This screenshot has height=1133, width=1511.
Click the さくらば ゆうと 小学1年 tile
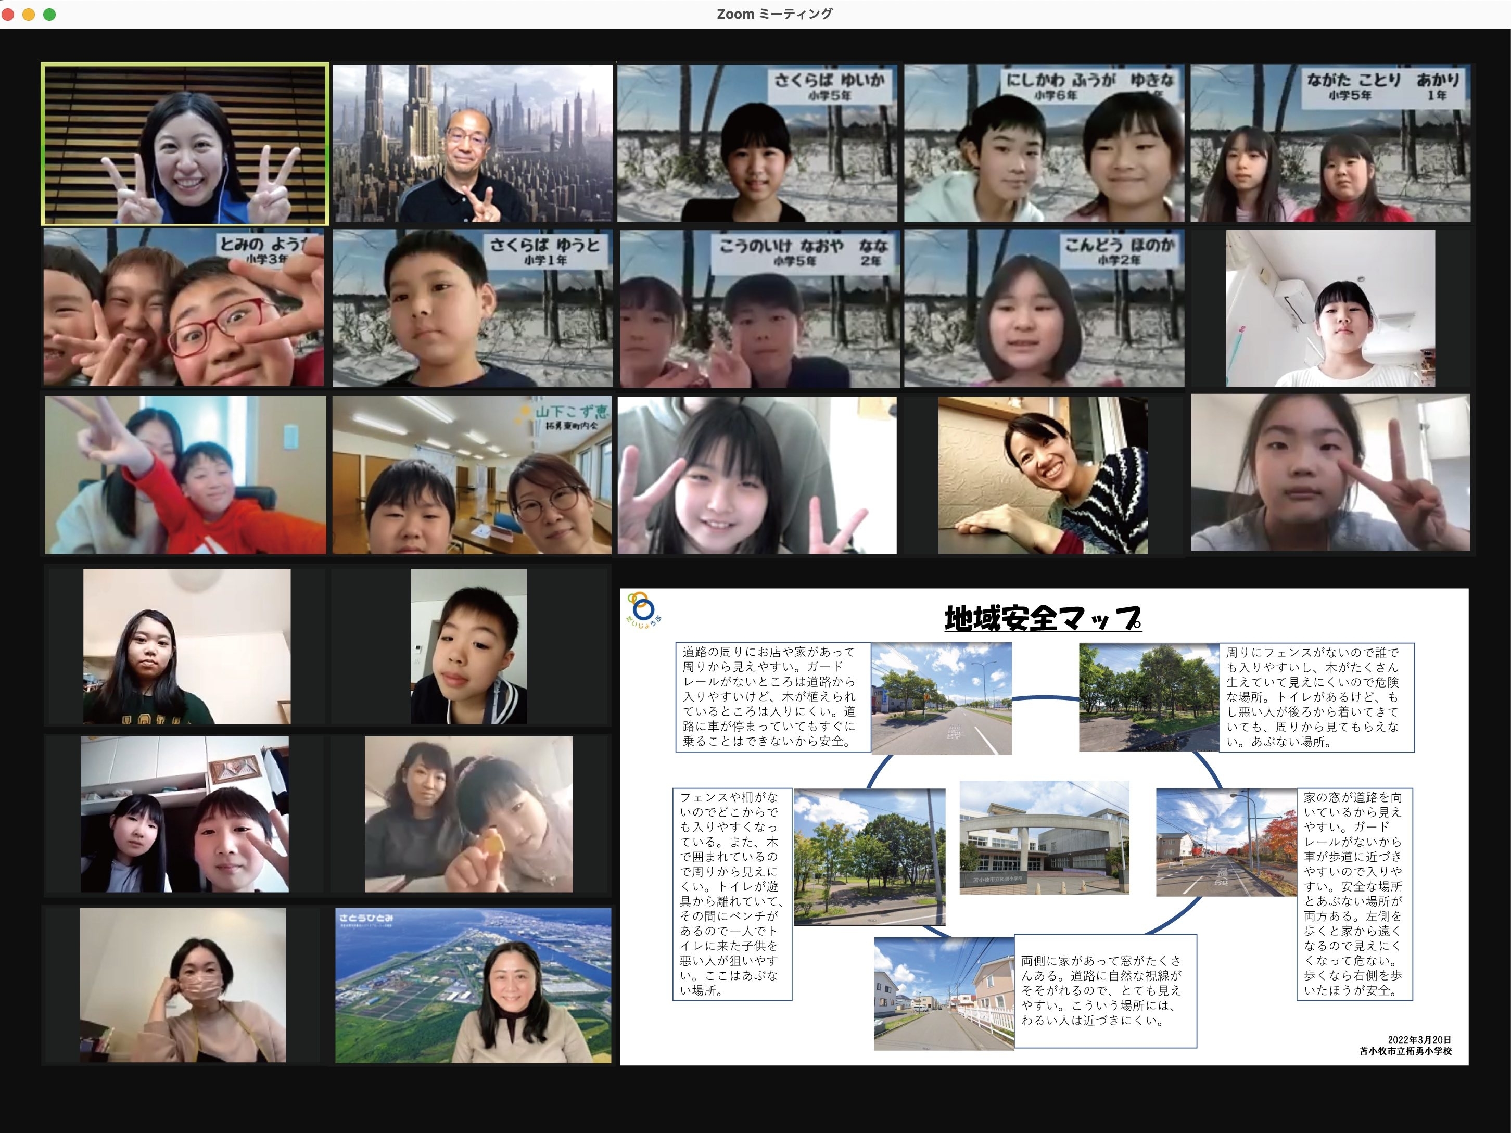click(x=472, y=308)
